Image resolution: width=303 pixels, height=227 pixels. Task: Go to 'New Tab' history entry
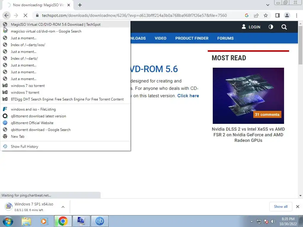(65, 137)
